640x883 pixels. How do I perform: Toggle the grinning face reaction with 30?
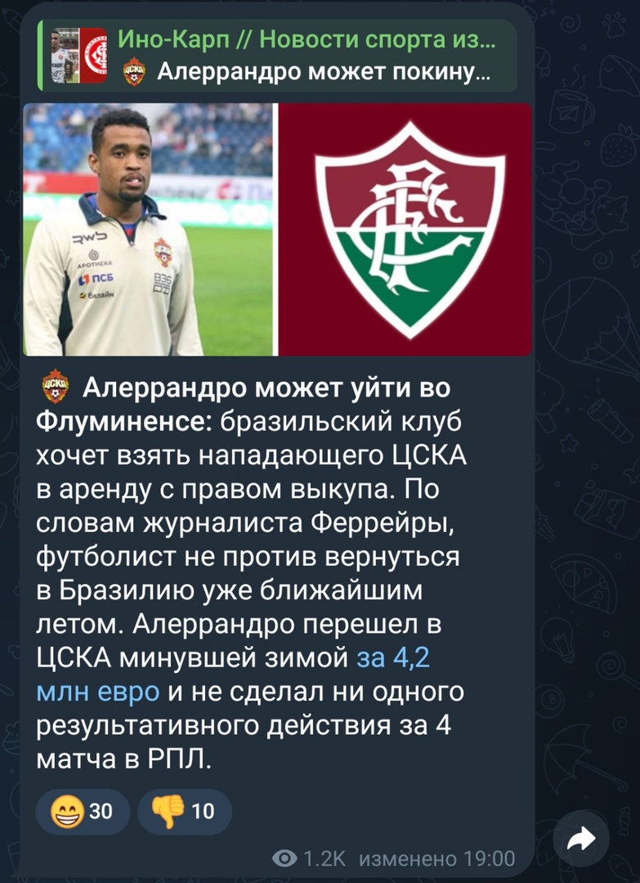pos(83,812)
